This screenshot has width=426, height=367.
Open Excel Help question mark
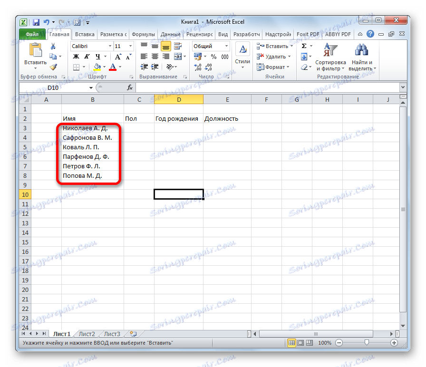click(370, 34)
